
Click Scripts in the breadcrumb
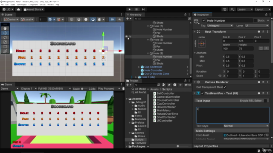(x=167, y=89)
